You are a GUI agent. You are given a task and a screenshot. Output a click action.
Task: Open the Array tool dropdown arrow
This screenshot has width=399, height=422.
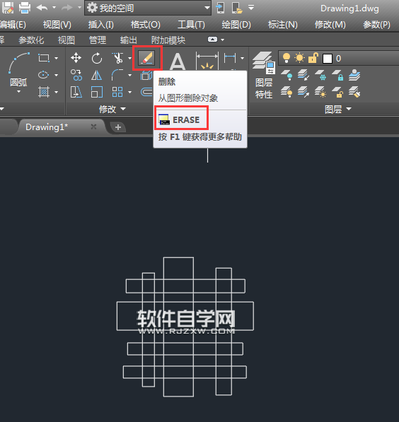[x=130, y=93]
